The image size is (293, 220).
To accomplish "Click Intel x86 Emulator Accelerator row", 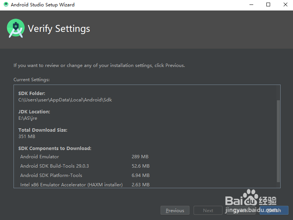I will point(85,184).
